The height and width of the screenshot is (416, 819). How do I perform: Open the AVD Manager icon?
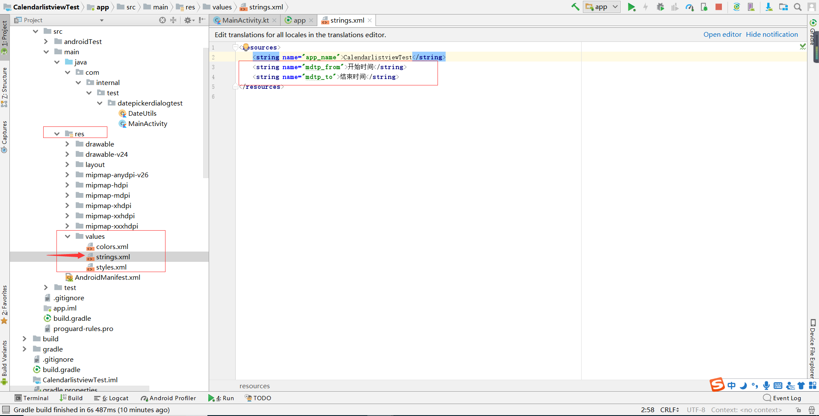751,7
